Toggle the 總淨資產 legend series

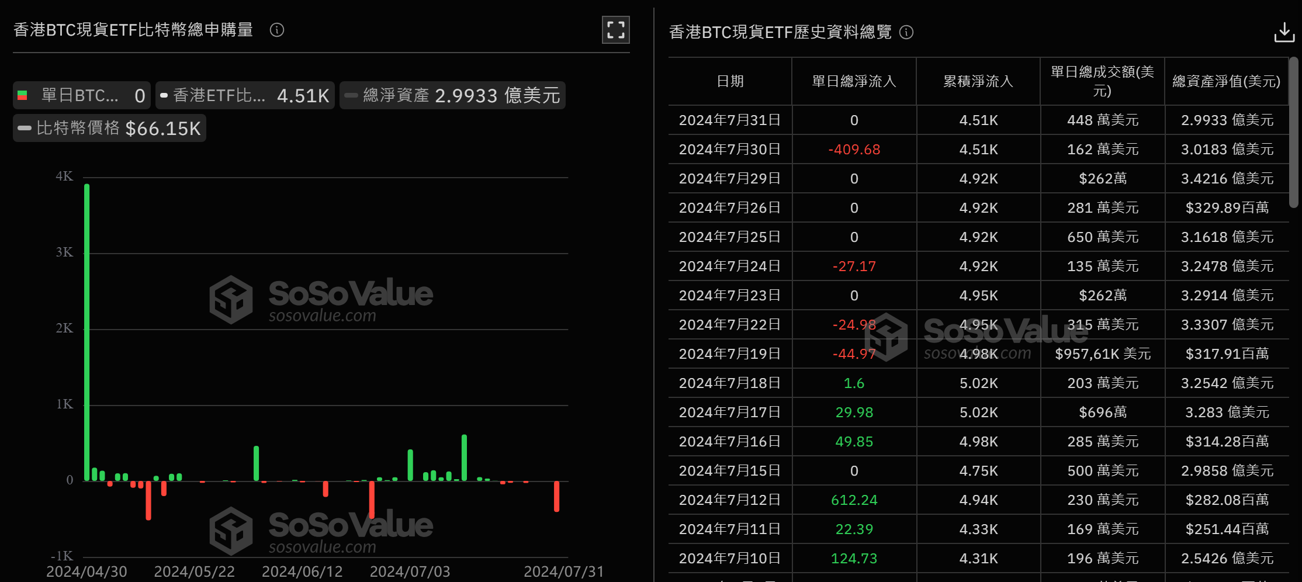(452, 95)
